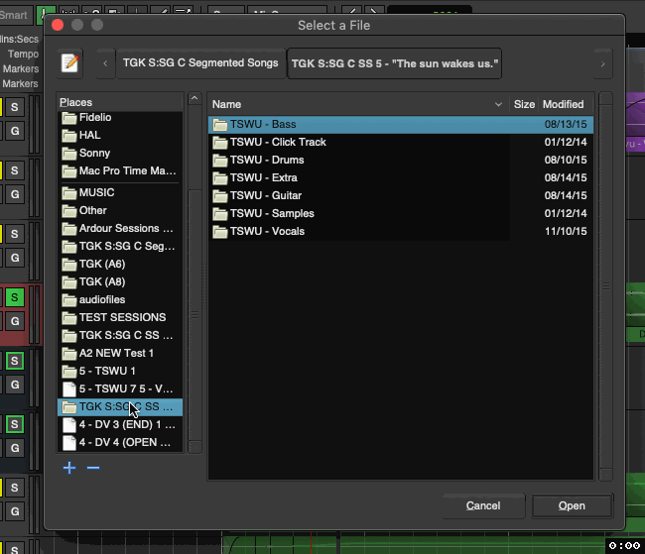
Task: Select the TSWU - Vocals folder
Action: click(267, 231)
